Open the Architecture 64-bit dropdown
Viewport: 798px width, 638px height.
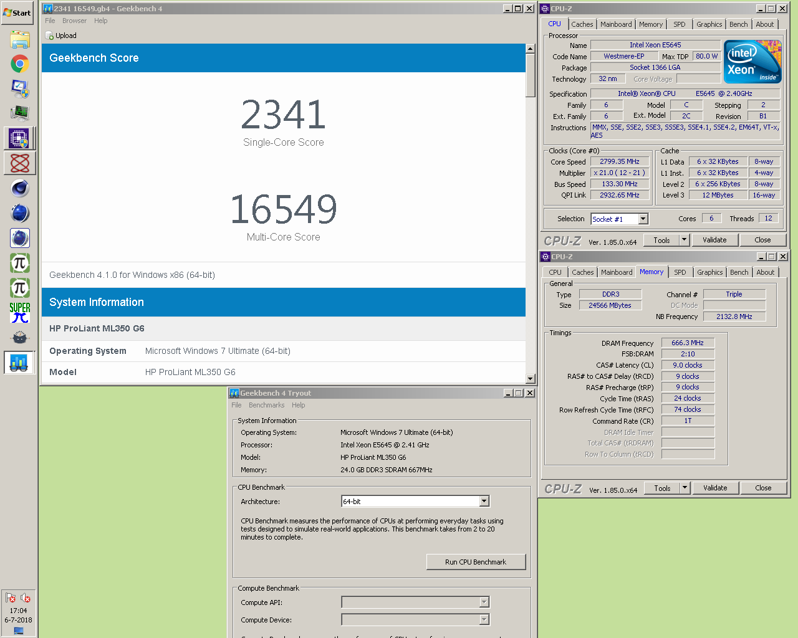484,502
